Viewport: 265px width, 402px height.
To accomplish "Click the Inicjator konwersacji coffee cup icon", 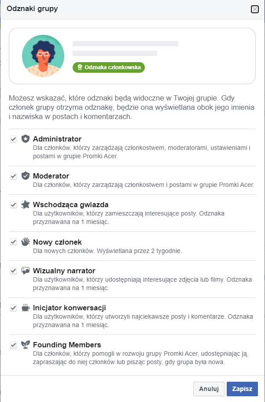I will click(x=26, y=307).
